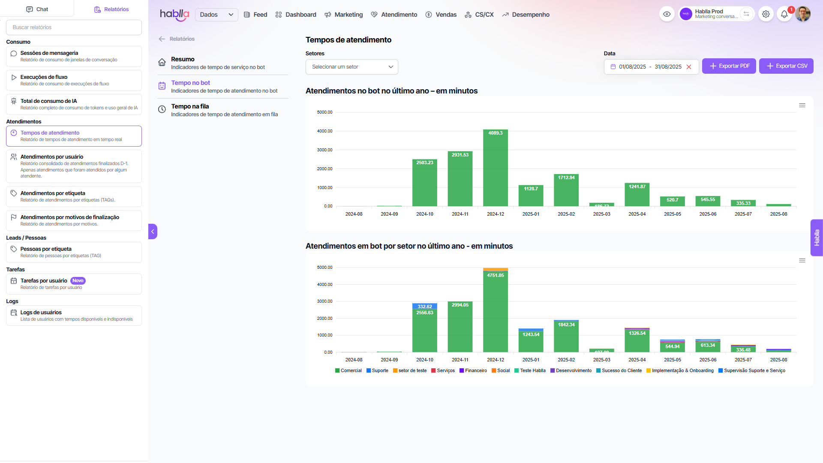Toggle Financeiro series in chart legend
This screenshot has height=463, width=823.
click(473, 371)
